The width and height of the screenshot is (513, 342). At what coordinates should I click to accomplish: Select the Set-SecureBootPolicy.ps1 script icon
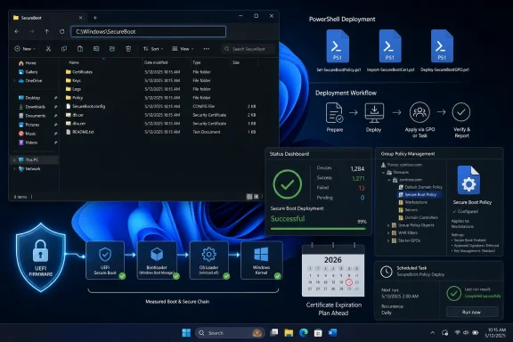338,45
